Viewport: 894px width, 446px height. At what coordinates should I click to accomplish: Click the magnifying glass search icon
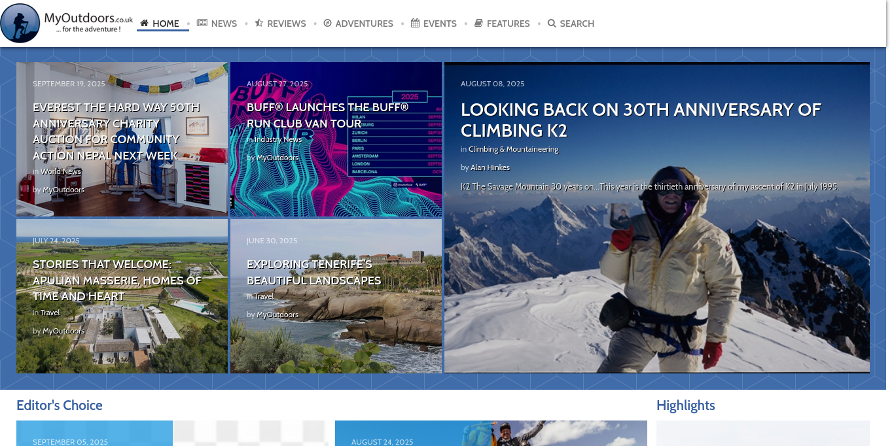552,24
